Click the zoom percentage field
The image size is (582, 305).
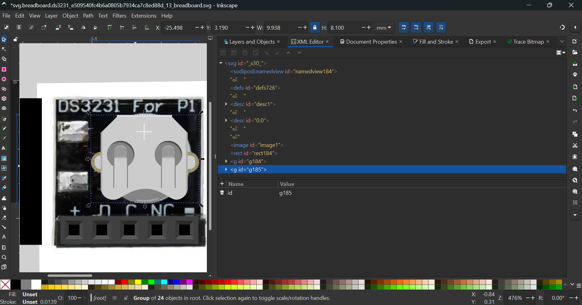[x=515, y=298]
